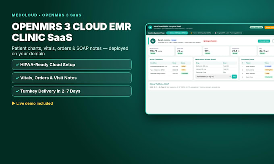Click the checkmark beside Vitals, Orders & Visit Notes
274x164 pixels.
click(17, 78)
